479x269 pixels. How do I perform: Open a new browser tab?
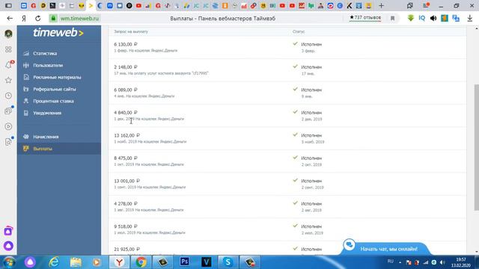(x=381, y=5)
